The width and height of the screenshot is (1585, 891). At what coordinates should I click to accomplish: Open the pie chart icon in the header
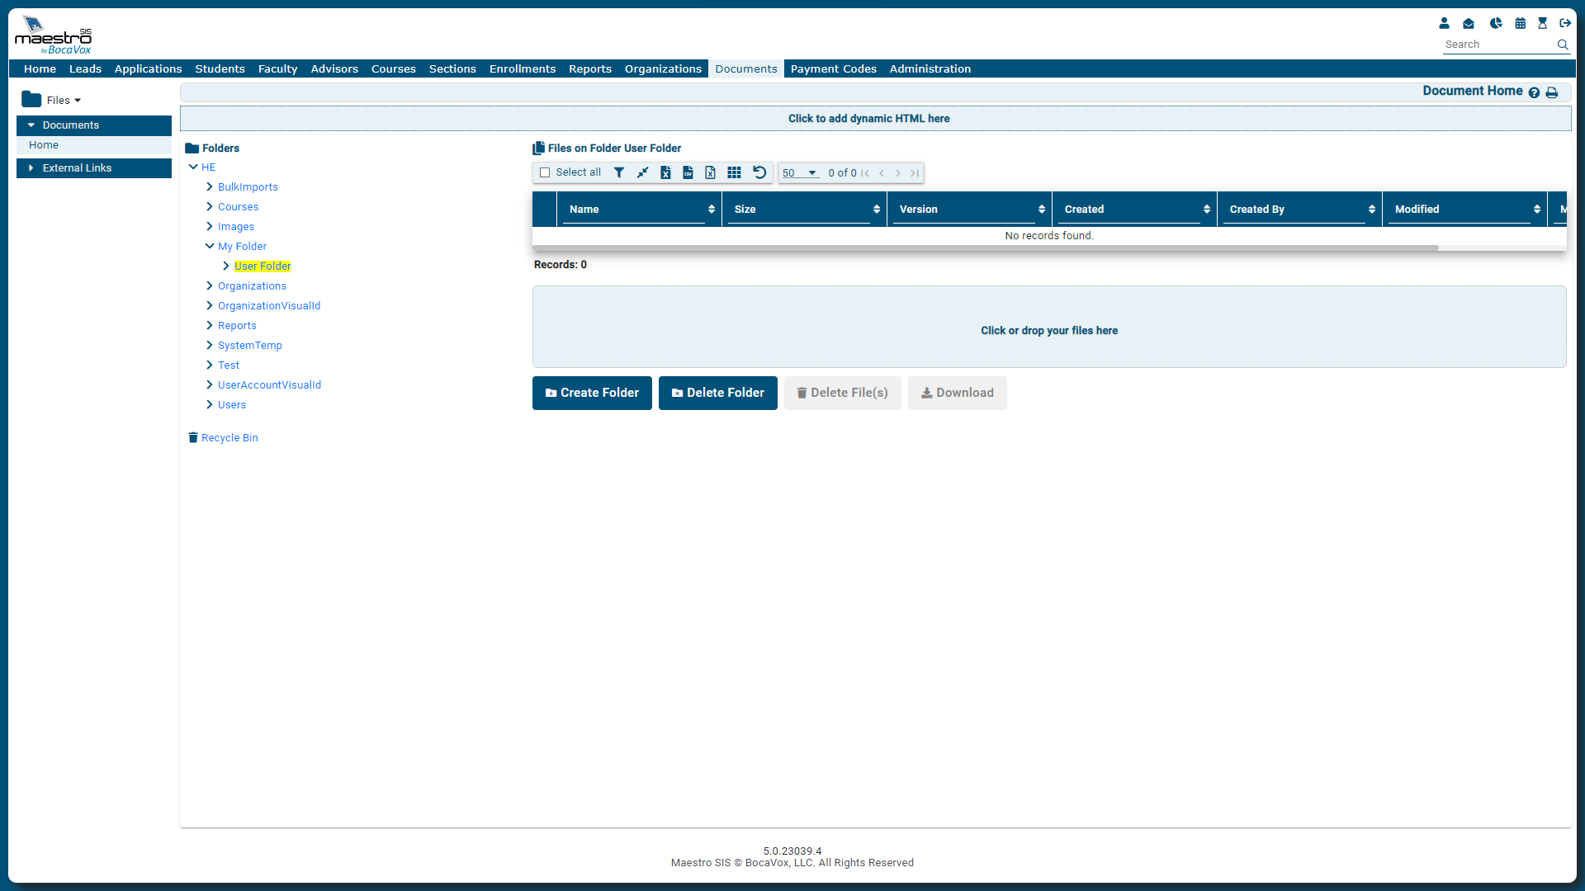(1495, 23)
